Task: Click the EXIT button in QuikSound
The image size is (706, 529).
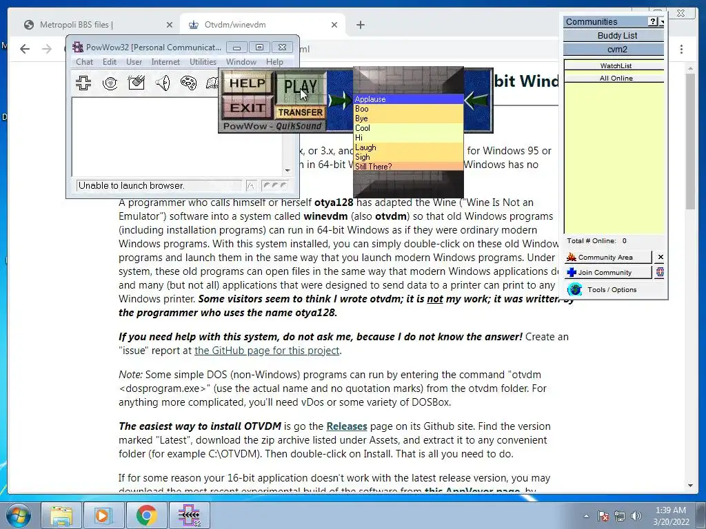Action: coord(248,107)
